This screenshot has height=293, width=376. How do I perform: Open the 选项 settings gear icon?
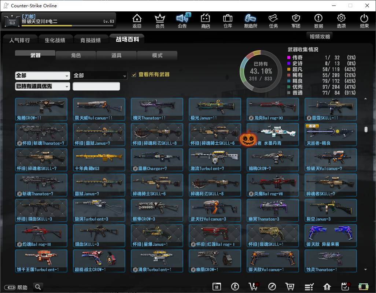(x=341, y=21)
